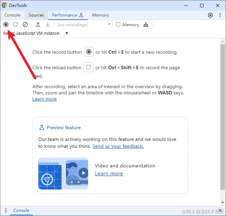Click the Preview feature heading text
Viewport: 226px width, 216px height.
tap(64, 127)
